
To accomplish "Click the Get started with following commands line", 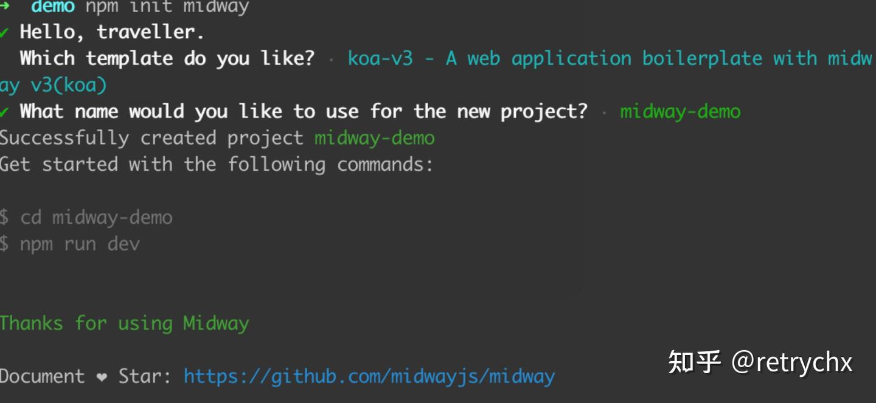I will tap(216, 165).
